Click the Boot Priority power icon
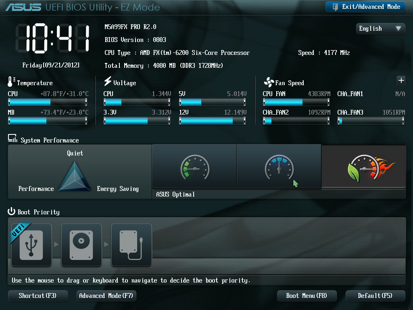 (x=11, y=212)
